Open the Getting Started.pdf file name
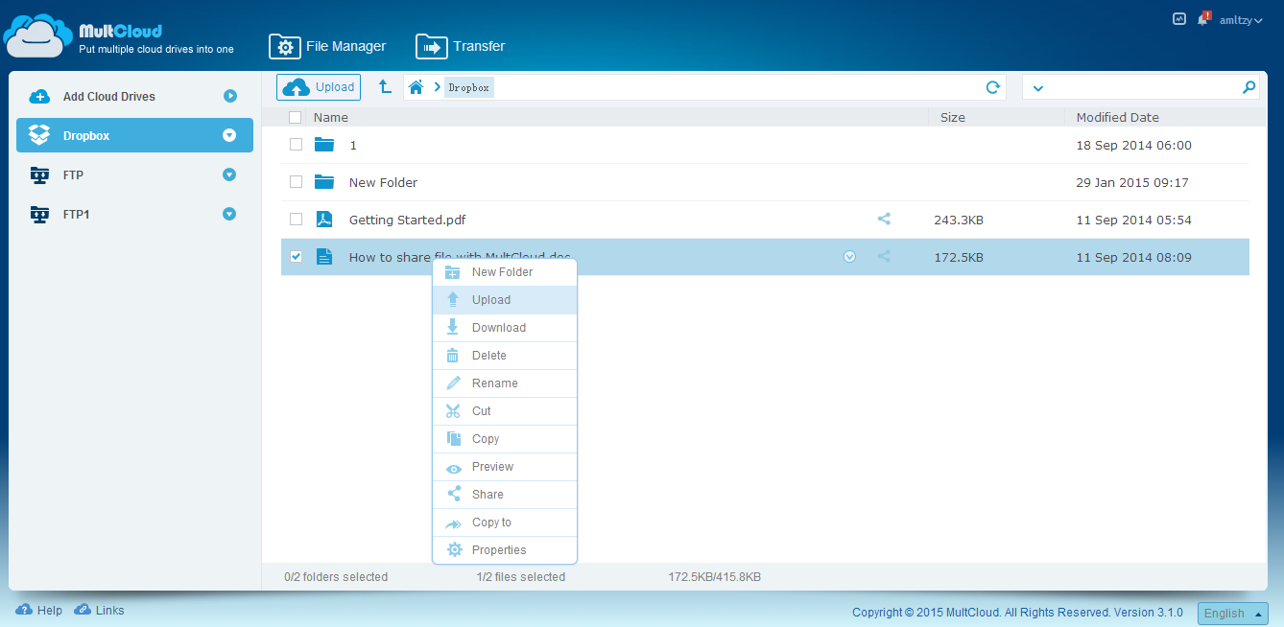The height and width of the screenshot is (627, 1284). 408,221
